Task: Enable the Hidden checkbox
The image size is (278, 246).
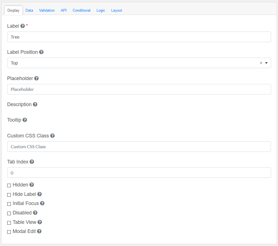Action: [x=9, y=185]
